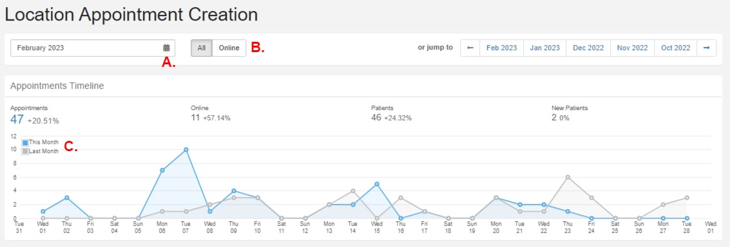Jump to Dec 2022
Image resolution: width=730 pixels, height=247 pixels.
pos(588,48)
